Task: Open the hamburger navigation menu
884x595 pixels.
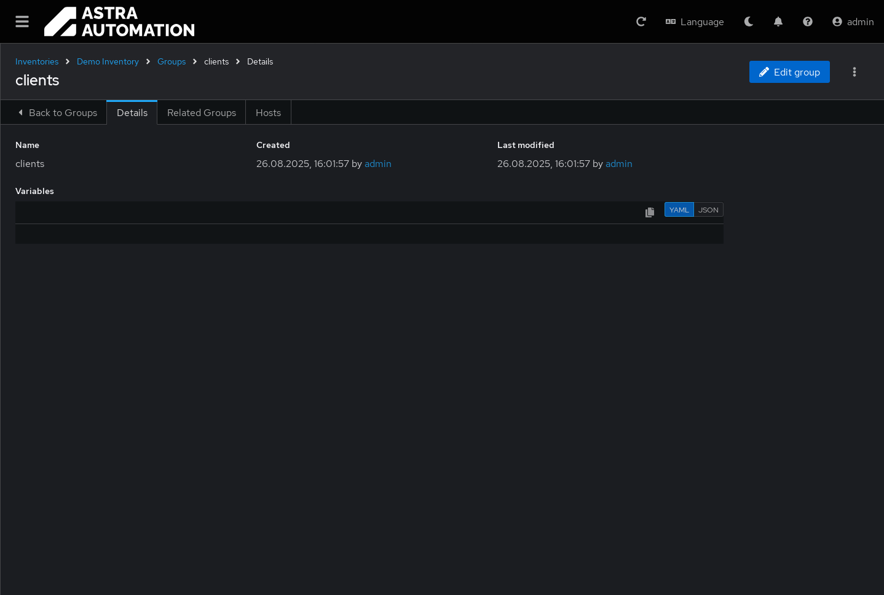Action: coord(22,21)
